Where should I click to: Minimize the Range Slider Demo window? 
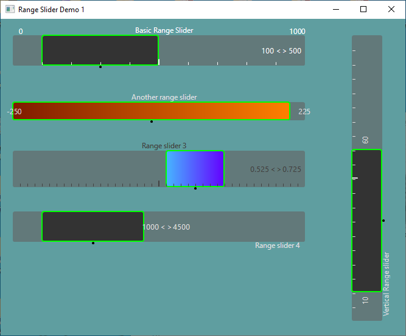pyautogui.click(x=335, y=10)
